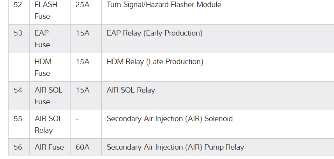This screenshot has height=159, width=334.
Task: Select the HDM Fuse name cell
Action: click(x=43, y=67)
